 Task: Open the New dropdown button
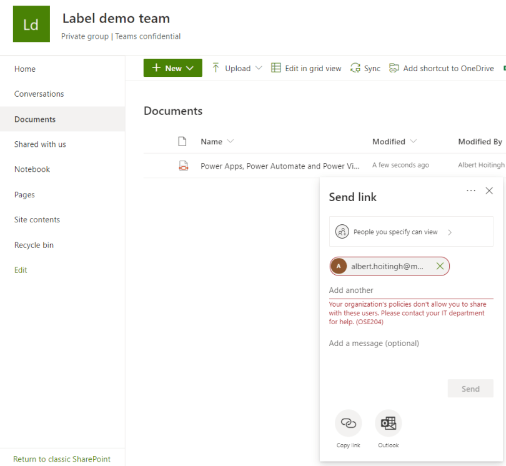click(x=173, y=68)
